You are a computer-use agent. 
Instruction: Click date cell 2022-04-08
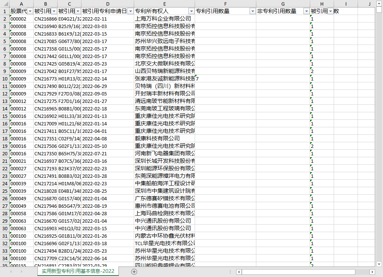coord(108,139)
